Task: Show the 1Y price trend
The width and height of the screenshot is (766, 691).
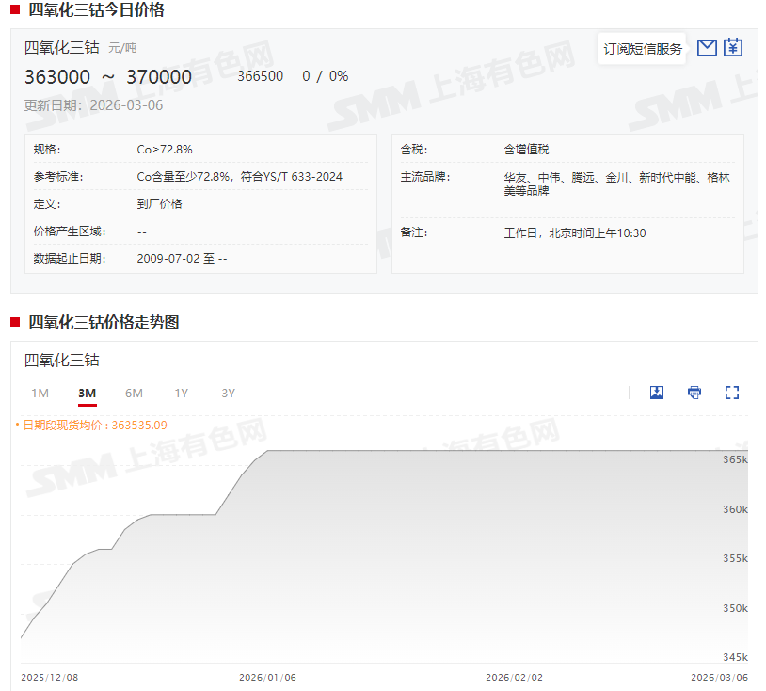Action: pyautogui.click(x=181, y=394)
